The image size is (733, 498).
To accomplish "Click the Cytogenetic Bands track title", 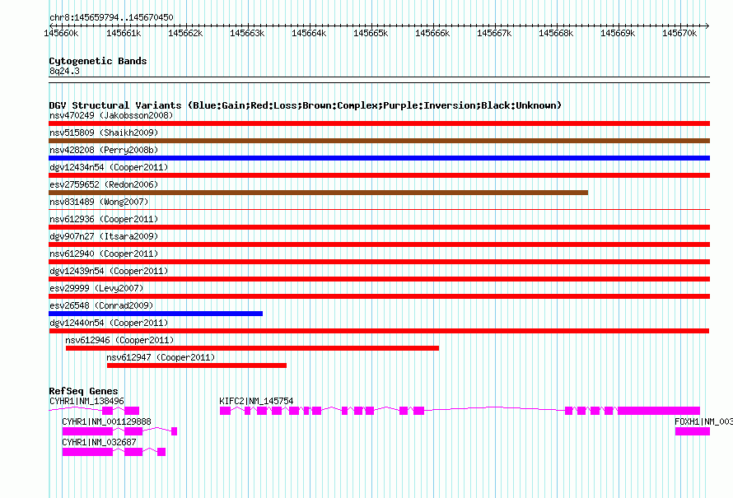I will (98, 61).
